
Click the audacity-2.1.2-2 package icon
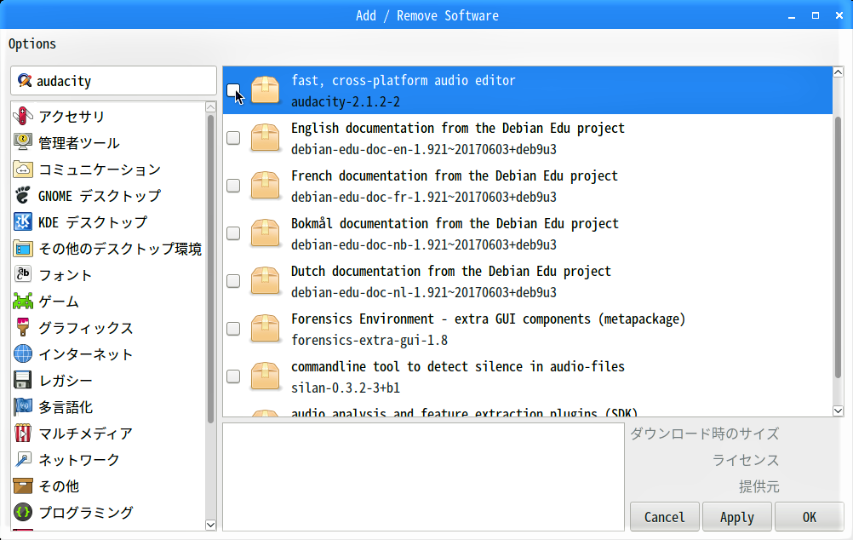point(265,90)
